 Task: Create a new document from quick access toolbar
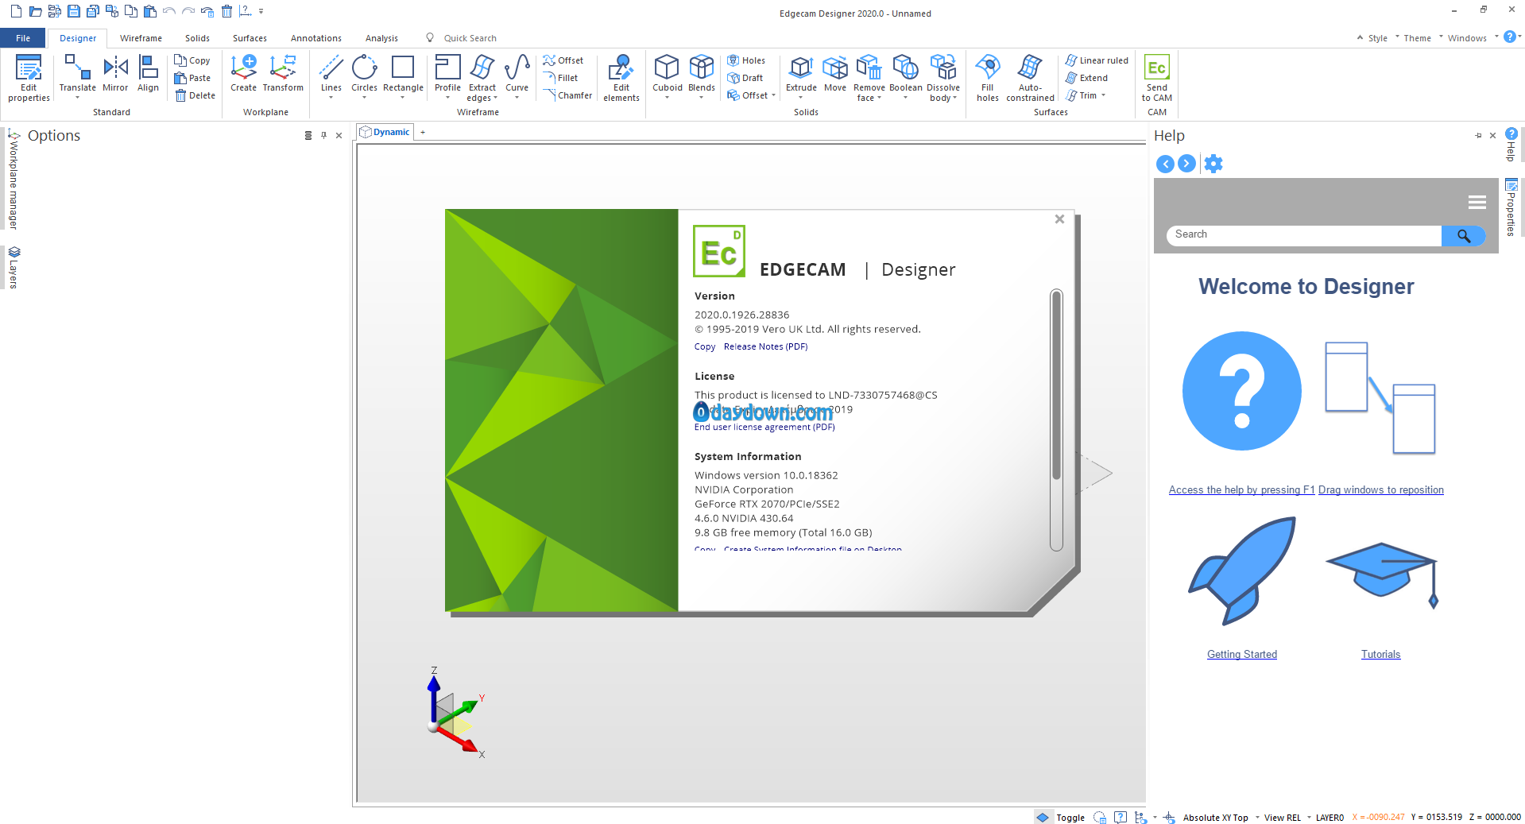coord(16,11)
